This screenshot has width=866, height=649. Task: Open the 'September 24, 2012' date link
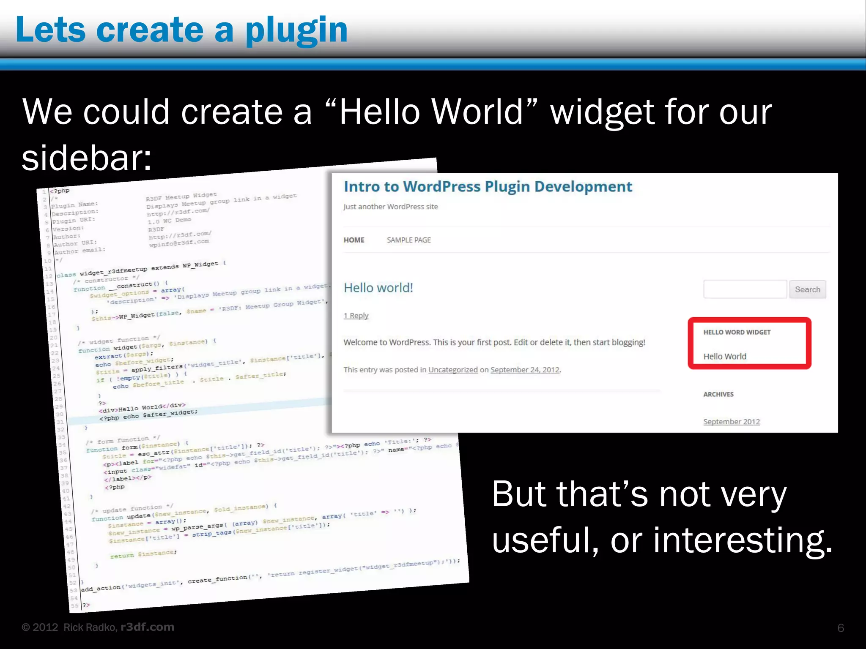[x=525, y=370]
